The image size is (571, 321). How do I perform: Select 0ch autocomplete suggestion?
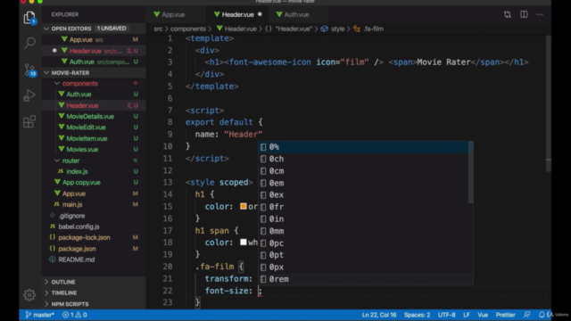point(363,159)
